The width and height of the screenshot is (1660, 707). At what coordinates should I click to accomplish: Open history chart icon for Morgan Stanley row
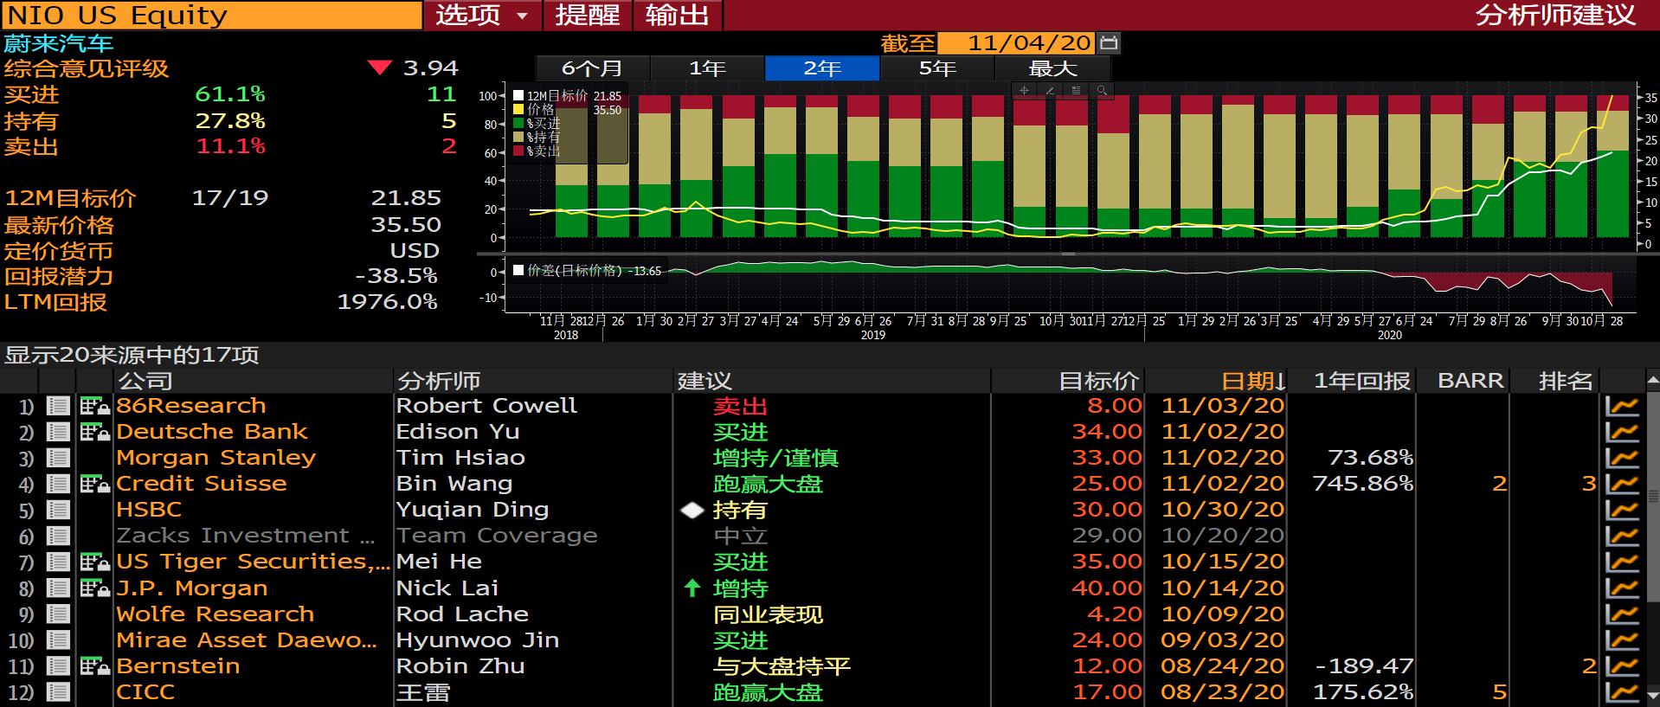tap(1622, 457)
